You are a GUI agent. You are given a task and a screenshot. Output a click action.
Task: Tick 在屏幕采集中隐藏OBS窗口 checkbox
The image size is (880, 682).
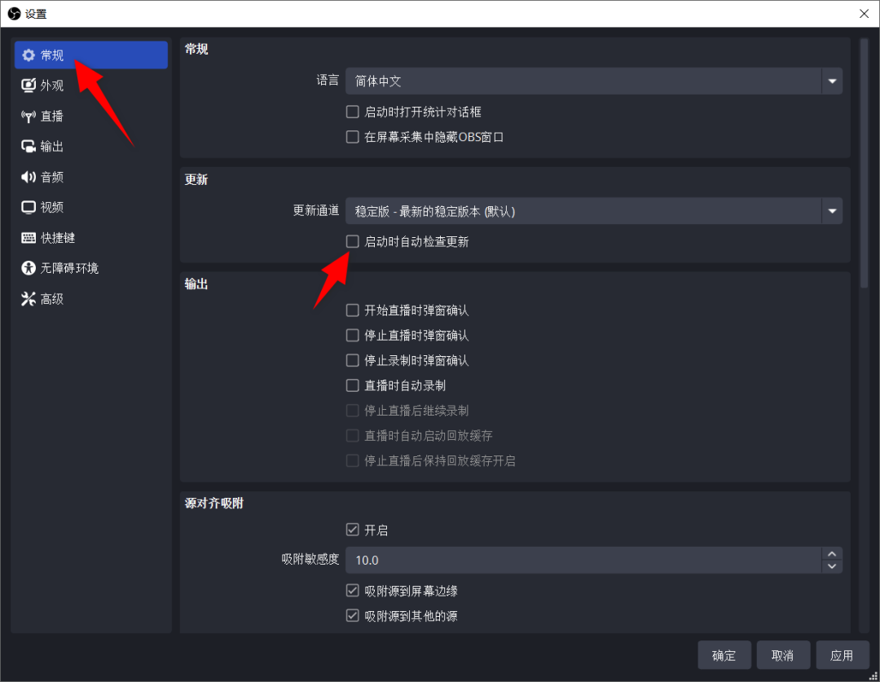coord(353,137)
